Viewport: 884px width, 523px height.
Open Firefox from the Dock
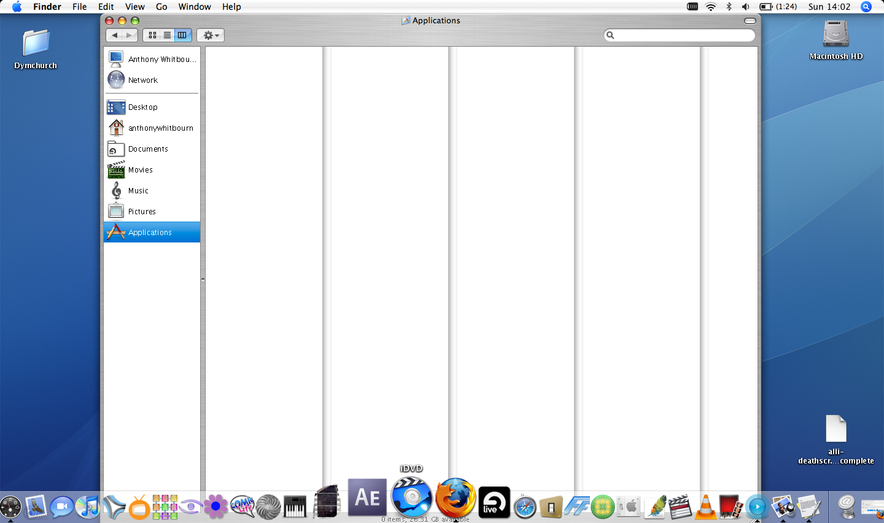456,498
